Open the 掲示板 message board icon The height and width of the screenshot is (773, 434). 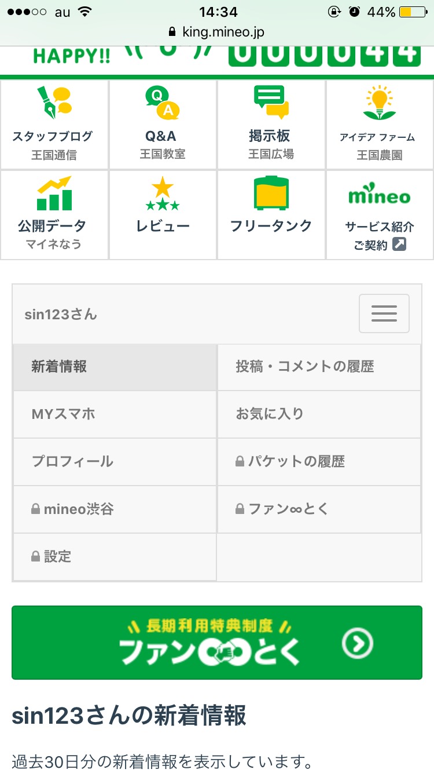[x=271, y=103]
